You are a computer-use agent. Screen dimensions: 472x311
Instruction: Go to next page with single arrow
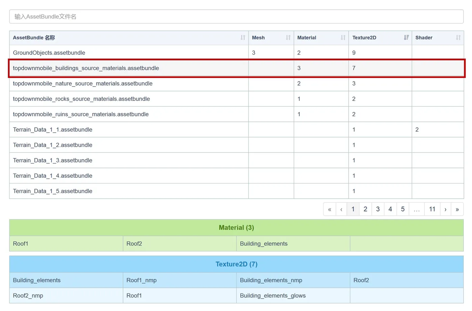click(445, 209)
